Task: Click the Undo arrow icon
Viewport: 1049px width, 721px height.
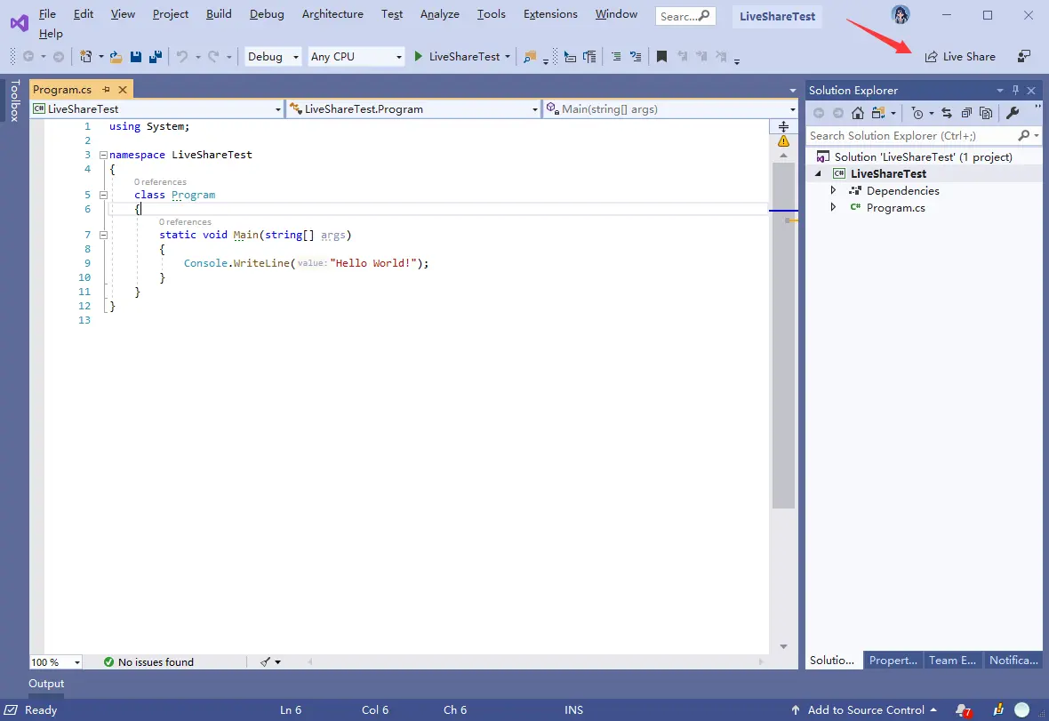Action: (182, 57)
